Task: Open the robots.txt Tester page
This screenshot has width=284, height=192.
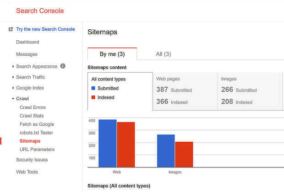Action: pos(36,133)
